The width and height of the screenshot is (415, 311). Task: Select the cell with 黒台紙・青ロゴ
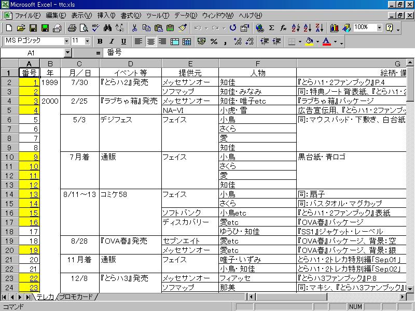(x=352, y=157)
